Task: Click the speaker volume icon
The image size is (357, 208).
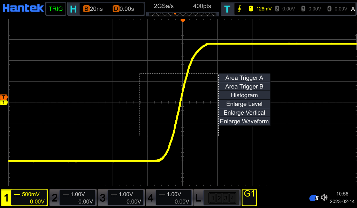Action: coord(324,198)
